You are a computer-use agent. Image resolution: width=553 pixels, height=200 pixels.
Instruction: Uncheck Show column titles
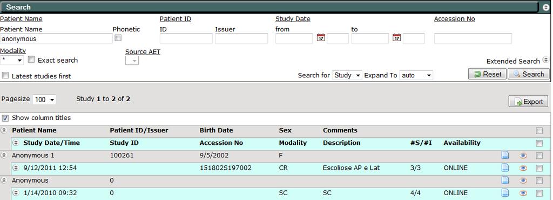click(x=5, y=118)
